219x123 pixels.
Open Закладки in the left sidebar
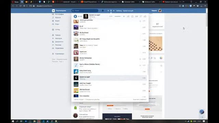tap(59, 38)
